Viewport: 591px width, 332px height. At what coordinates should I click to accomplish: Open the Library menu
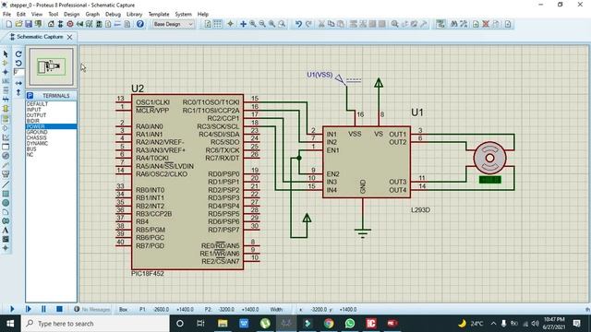(134, 15)
